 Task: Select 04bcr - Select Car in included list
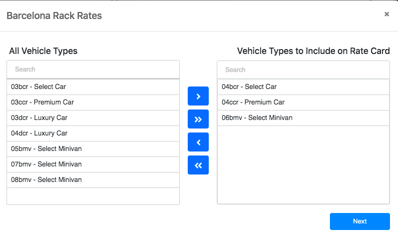[303, 87]
